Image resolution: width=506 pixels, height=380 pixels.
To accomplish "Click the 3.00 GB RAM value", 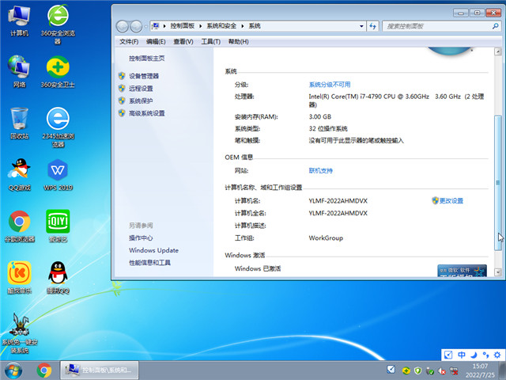I will (x=319, y=116).
